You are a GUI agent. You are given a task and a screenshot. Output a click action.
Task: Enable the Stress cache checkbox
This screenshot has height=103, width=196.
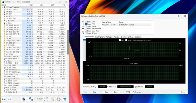tap(86, 26)
